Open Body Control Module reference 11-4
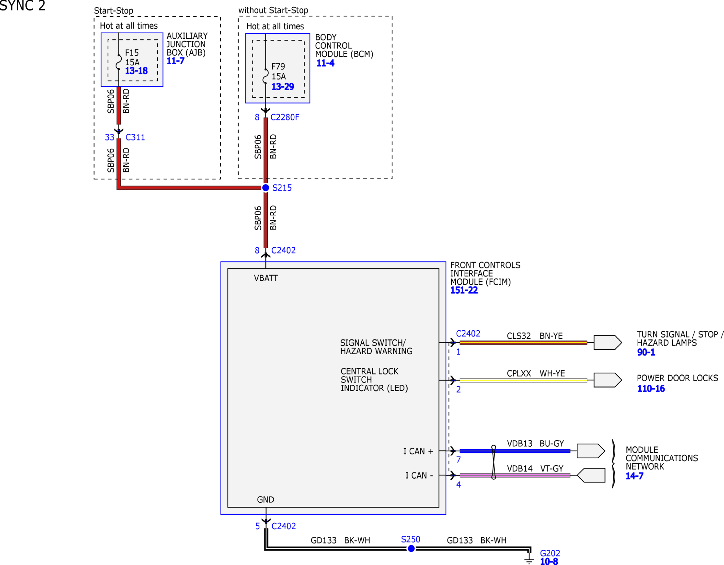This screenshot has height=565, width=724. tap(325, 63)
